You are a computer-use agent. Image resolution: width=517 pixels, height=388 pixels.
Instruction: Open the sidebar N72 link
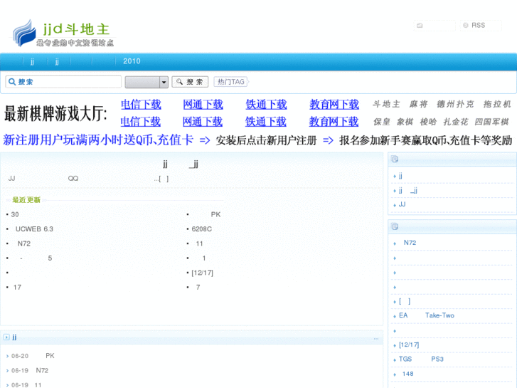pyautogui.click(x=410, y=243)
